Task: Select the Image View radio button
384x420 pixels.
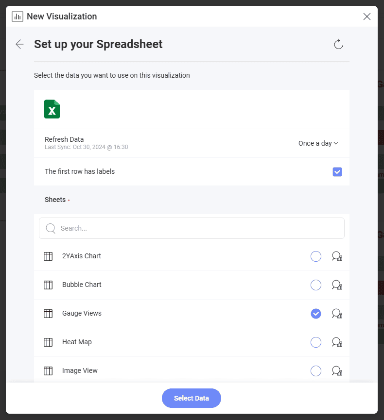Action: (x=315, y=371)
